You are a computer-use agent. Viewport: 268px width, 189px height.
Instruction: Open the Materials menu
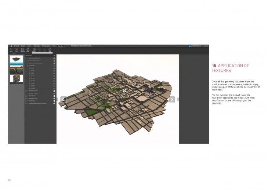pos(37,46)
